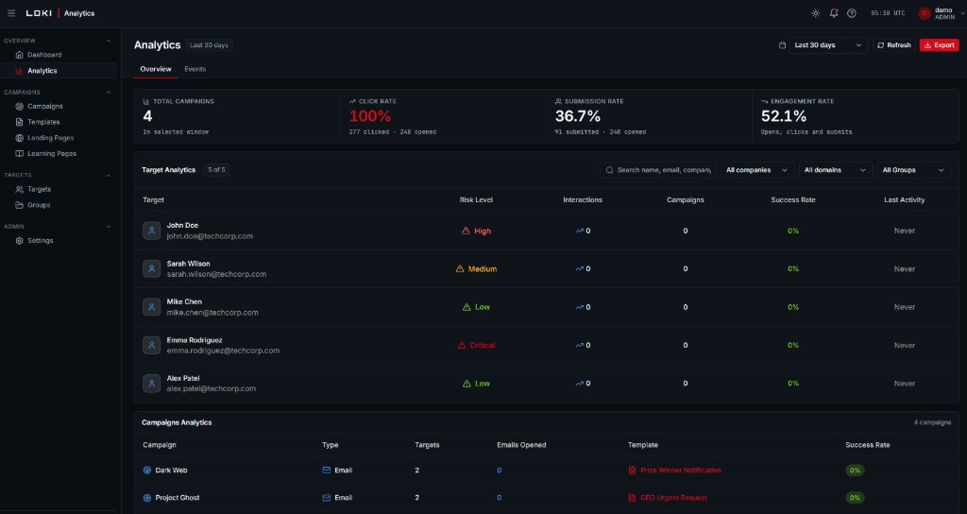Open the Dark Web campaign

171,471
